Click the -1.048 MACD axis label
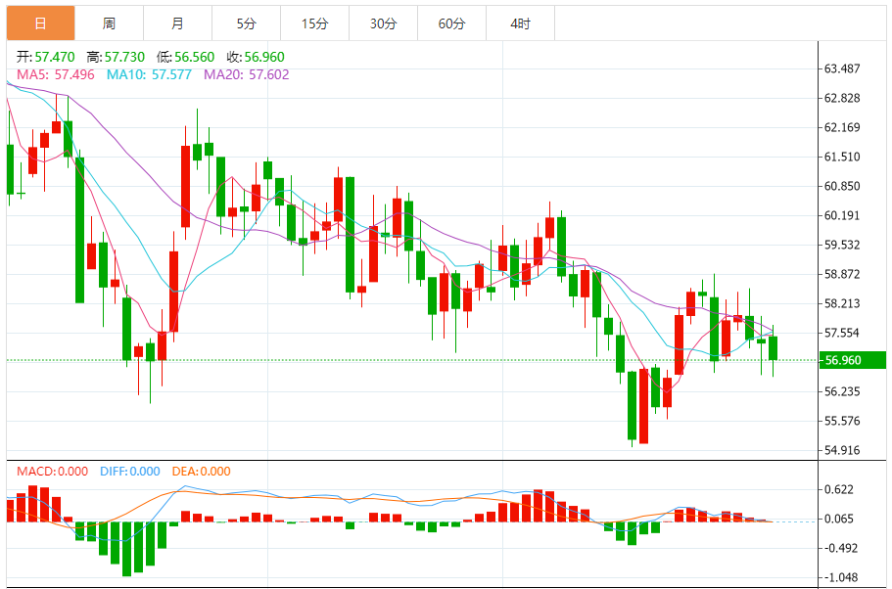This screenshot has width=892, height=589. click(842, 578)
